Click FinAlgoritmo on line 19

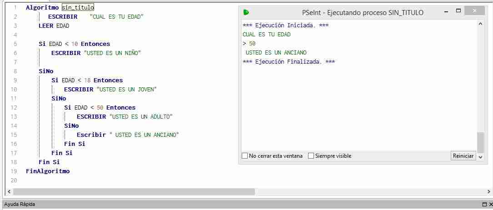(48, 171)
